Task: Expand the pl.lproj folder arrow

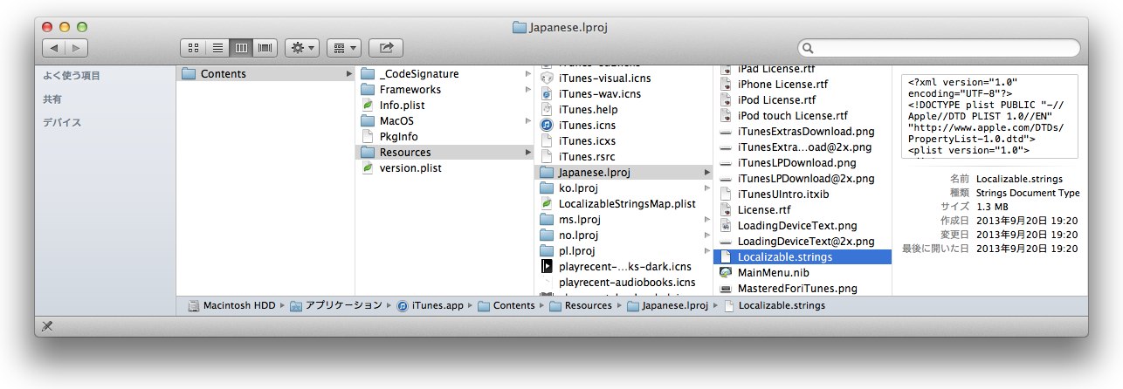Action: 707,251
